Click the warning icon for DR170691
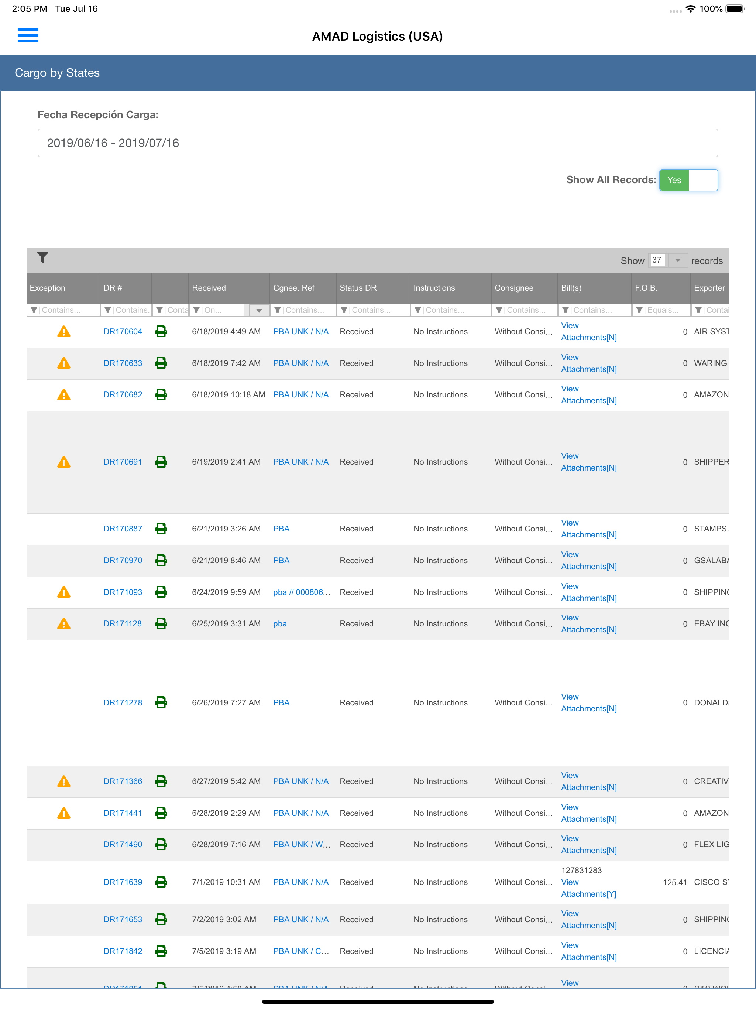The image size is (756, 1009). pos(64,462)
